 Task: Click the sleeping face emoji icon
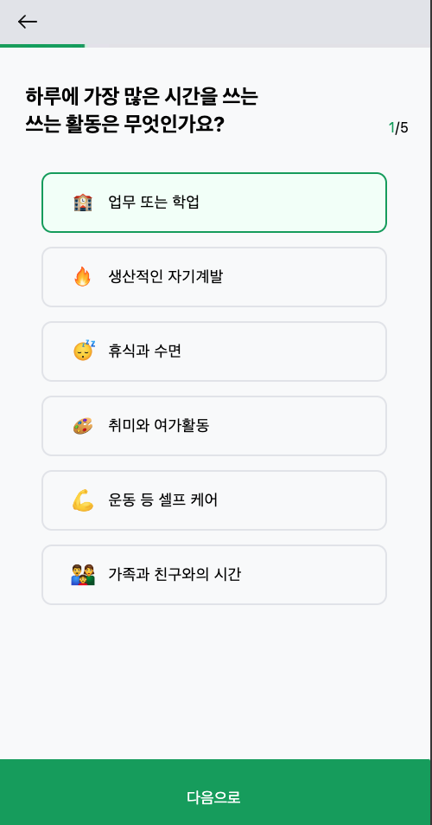(x=84, y=351)
